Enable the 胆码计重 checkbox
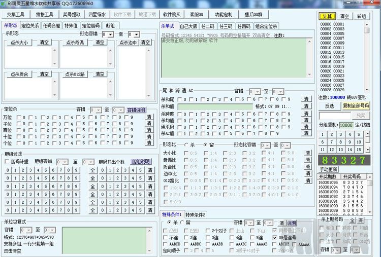 tap(7, 162)
